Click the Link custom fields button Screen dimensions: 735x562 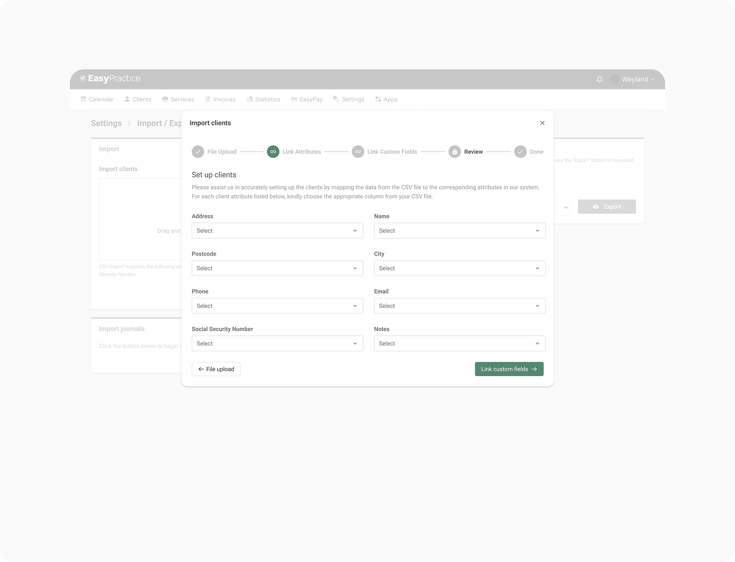pyautogui.click(x=509, y=369)
